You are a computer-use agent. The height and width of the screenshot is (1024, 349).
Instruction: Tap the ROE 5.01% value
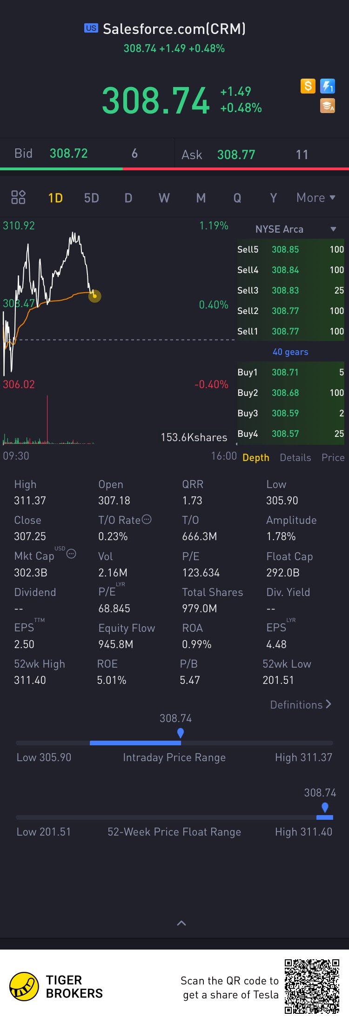112,680
